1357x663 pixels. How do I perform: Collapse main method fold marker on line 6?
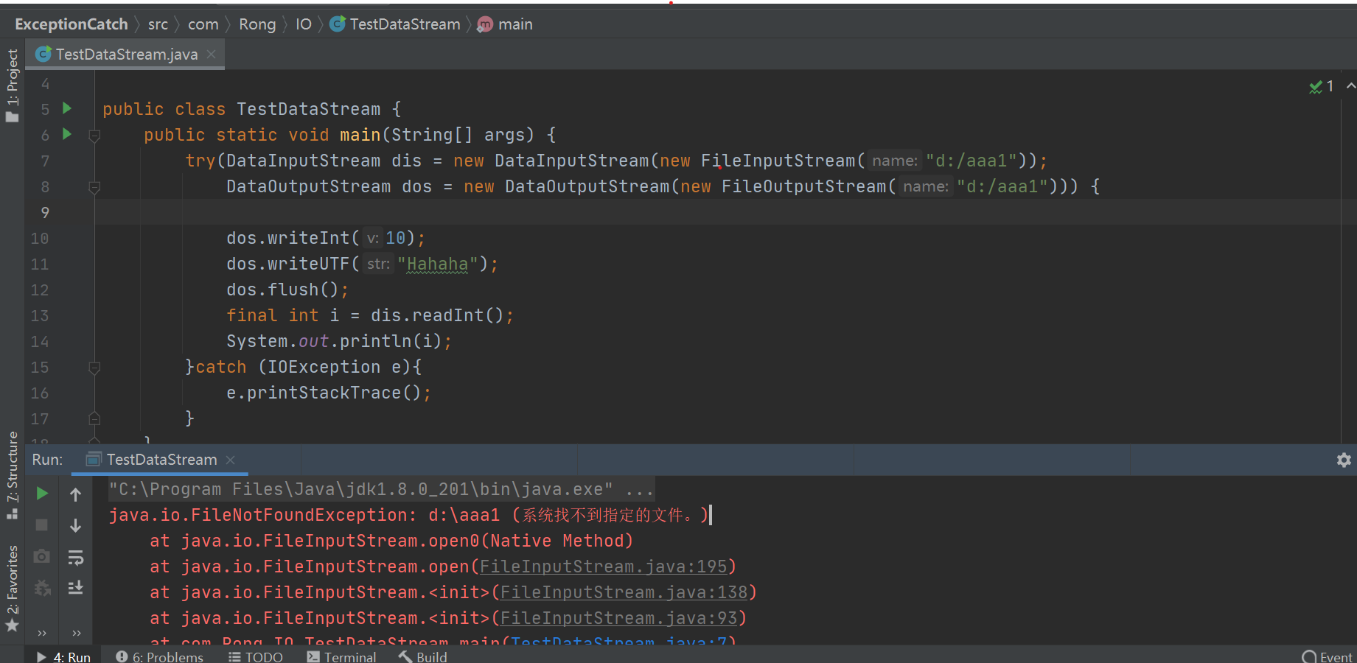coord(94,136)
